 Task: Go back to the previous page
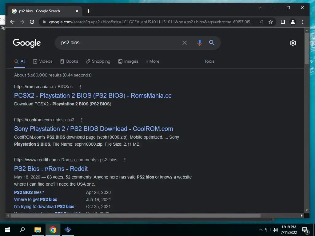tap(12, 22)
